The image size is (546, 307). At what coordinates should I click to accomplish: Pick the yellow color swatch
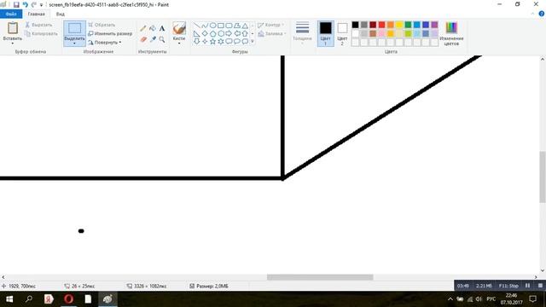click(399, 25)
